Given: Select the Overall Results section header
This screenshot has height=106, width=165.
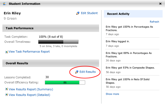Looking at the screenshot, I should (51, 63).
